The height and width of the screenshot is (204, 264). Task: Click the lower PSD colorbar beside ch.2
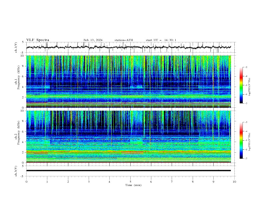(x=241, y=140)
